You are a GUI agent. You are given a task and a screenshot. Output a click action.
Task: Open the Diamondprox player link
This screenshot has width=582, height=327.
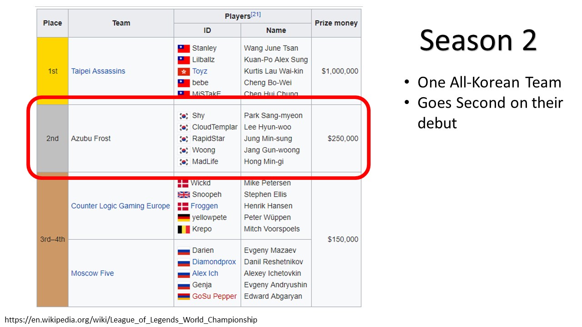point(214,262)
